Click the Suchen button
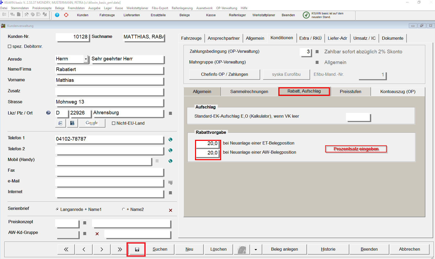 [160, 249]
